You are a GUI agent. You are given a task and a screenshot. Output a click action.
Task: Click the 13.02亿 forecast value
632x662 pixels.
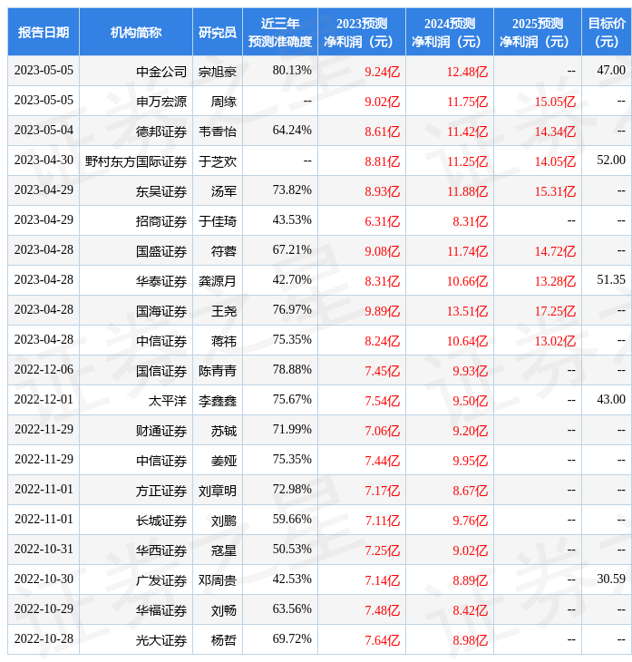pos(555,341)
